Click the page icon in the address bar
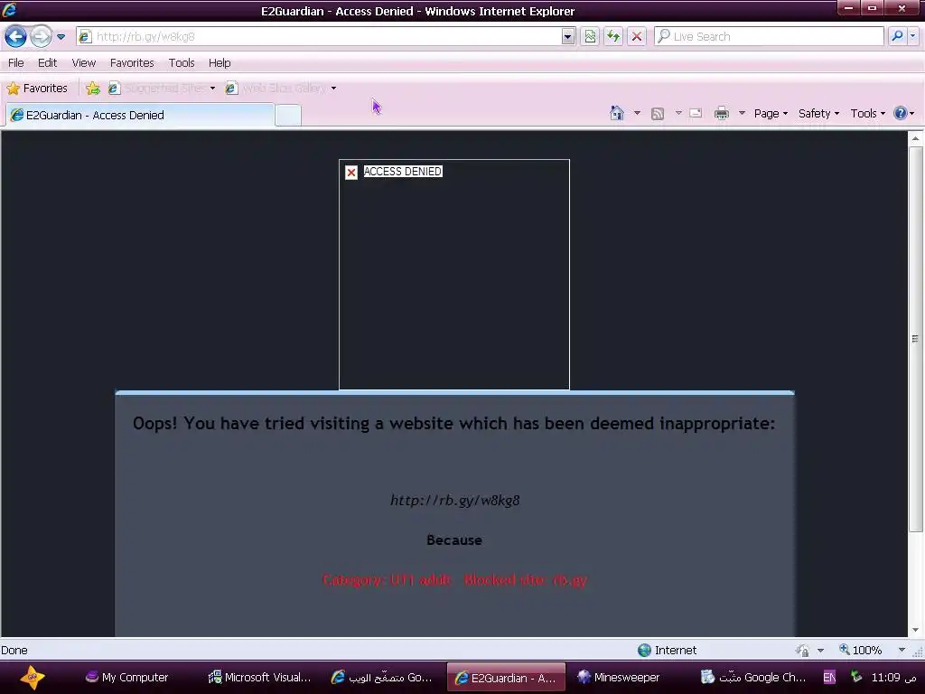 85,36
